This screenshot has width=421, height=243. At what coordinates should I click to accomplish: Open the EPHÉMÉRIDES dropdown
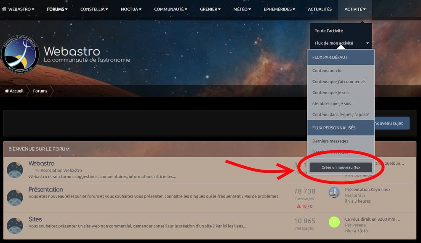pyautogui.click(x=279, y=9)
